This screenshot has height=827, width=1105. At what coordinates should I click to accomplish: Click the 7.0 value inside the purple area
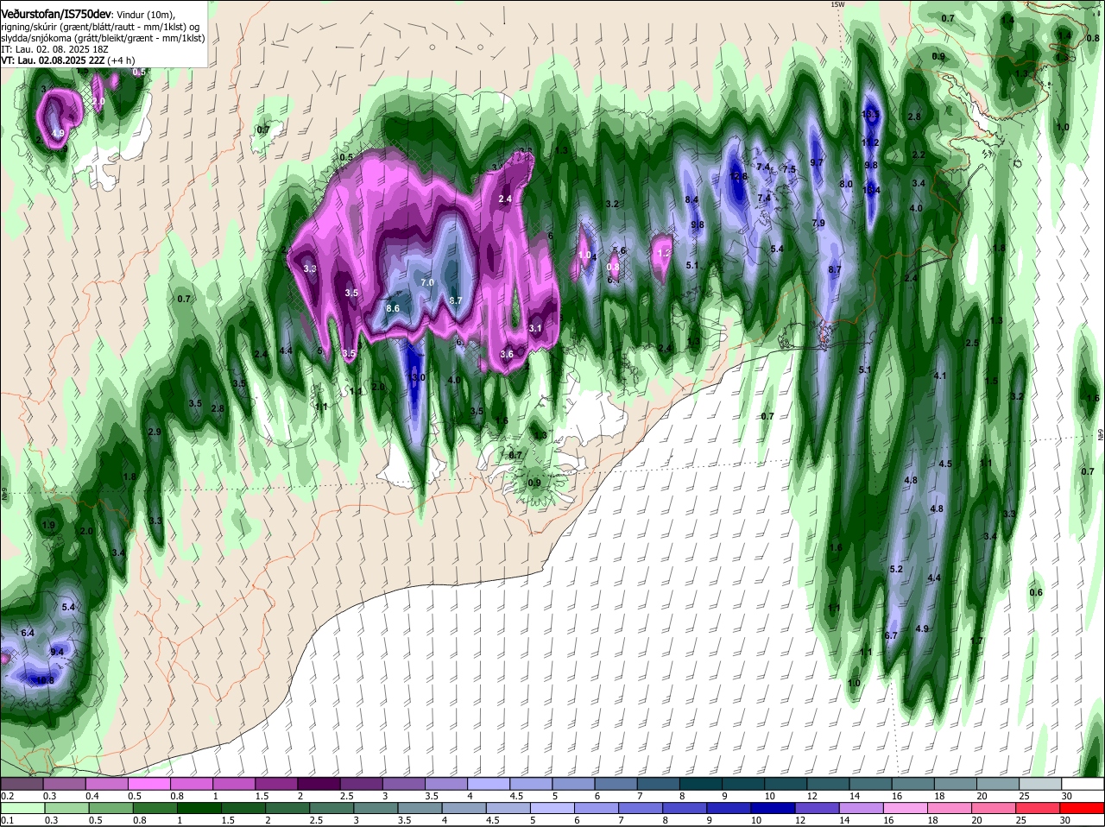point(427,282)
